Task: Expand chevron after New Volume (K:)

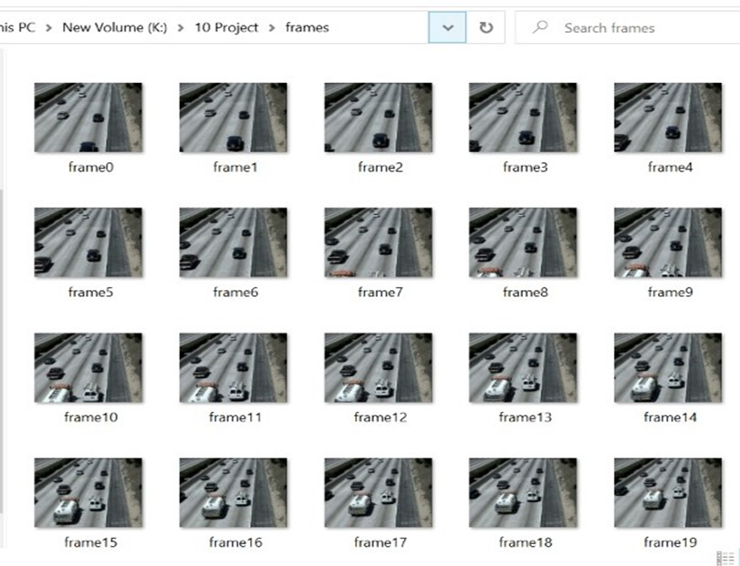Action: (x=181, y=28)
